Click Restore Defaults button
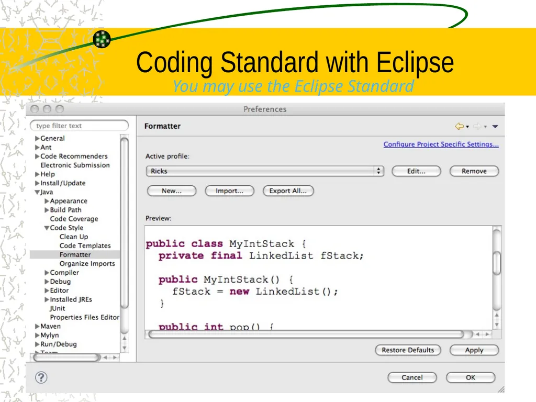 click(408, 350)
